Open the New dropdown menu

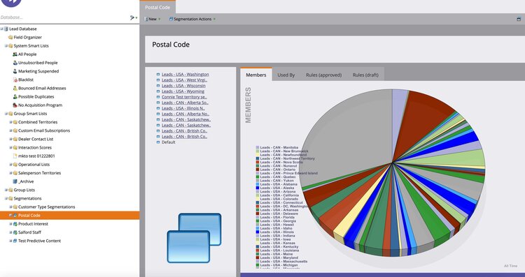153,19
